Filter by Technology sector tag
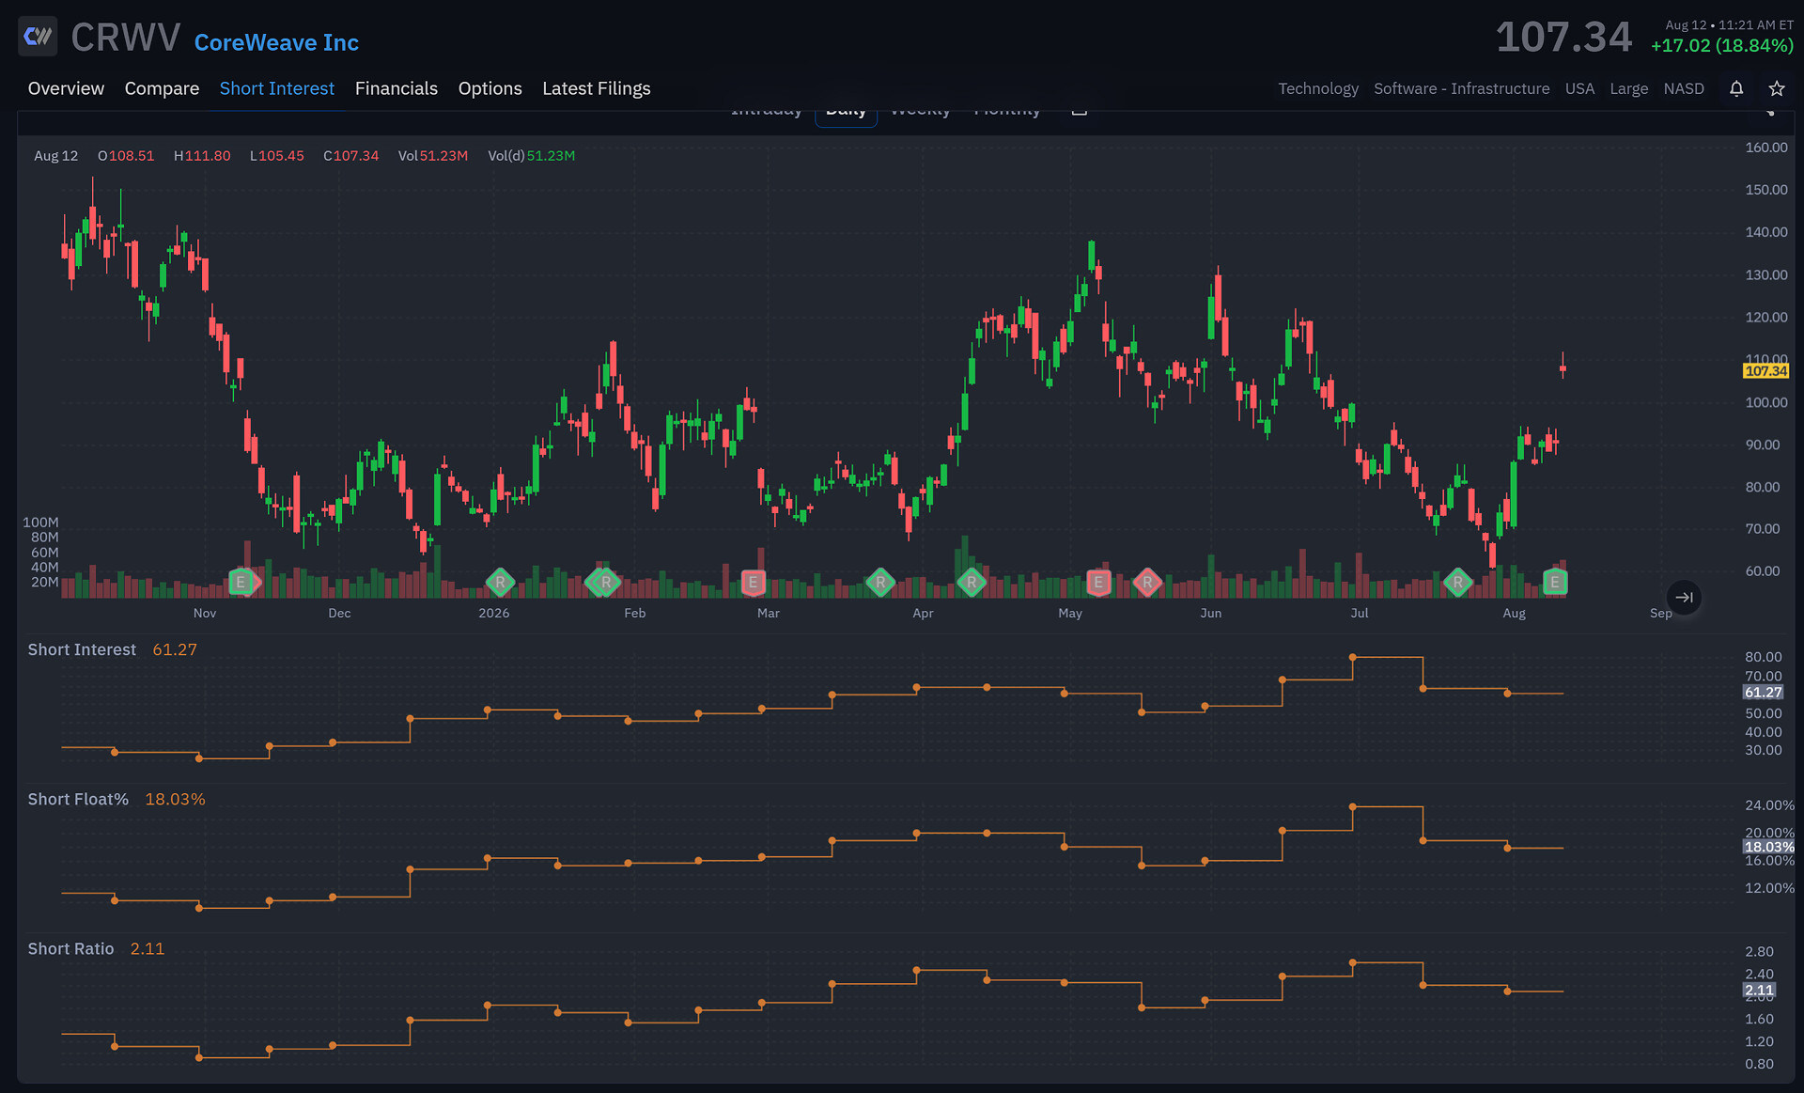This screenshot has height=1093, width=1804. (1318, 88)
